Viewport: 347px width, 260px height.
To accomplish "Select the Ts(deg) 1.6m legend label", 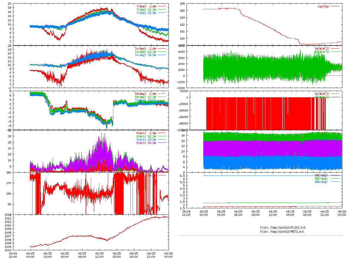I will coord(145,48).
